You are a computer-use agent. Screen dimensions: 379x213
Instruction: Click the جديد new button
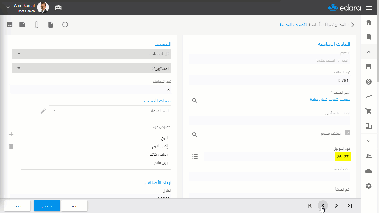17,206
